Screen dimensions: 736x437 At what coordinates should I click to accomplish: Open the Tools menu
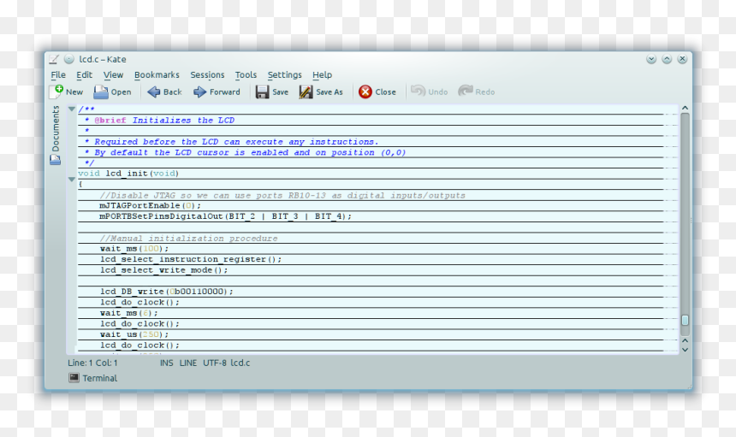(246, 75)
